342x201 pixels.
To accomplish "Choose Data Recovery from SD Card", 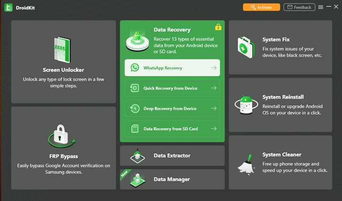I will coord(172,129).
